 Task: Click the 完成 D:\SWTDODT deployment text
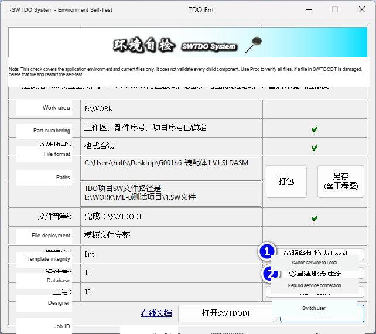click(x=113, y=217)
